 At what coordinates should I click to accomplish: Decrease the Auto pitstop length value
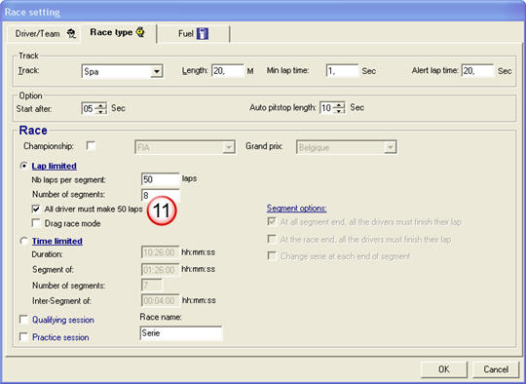tap(339, 111)
